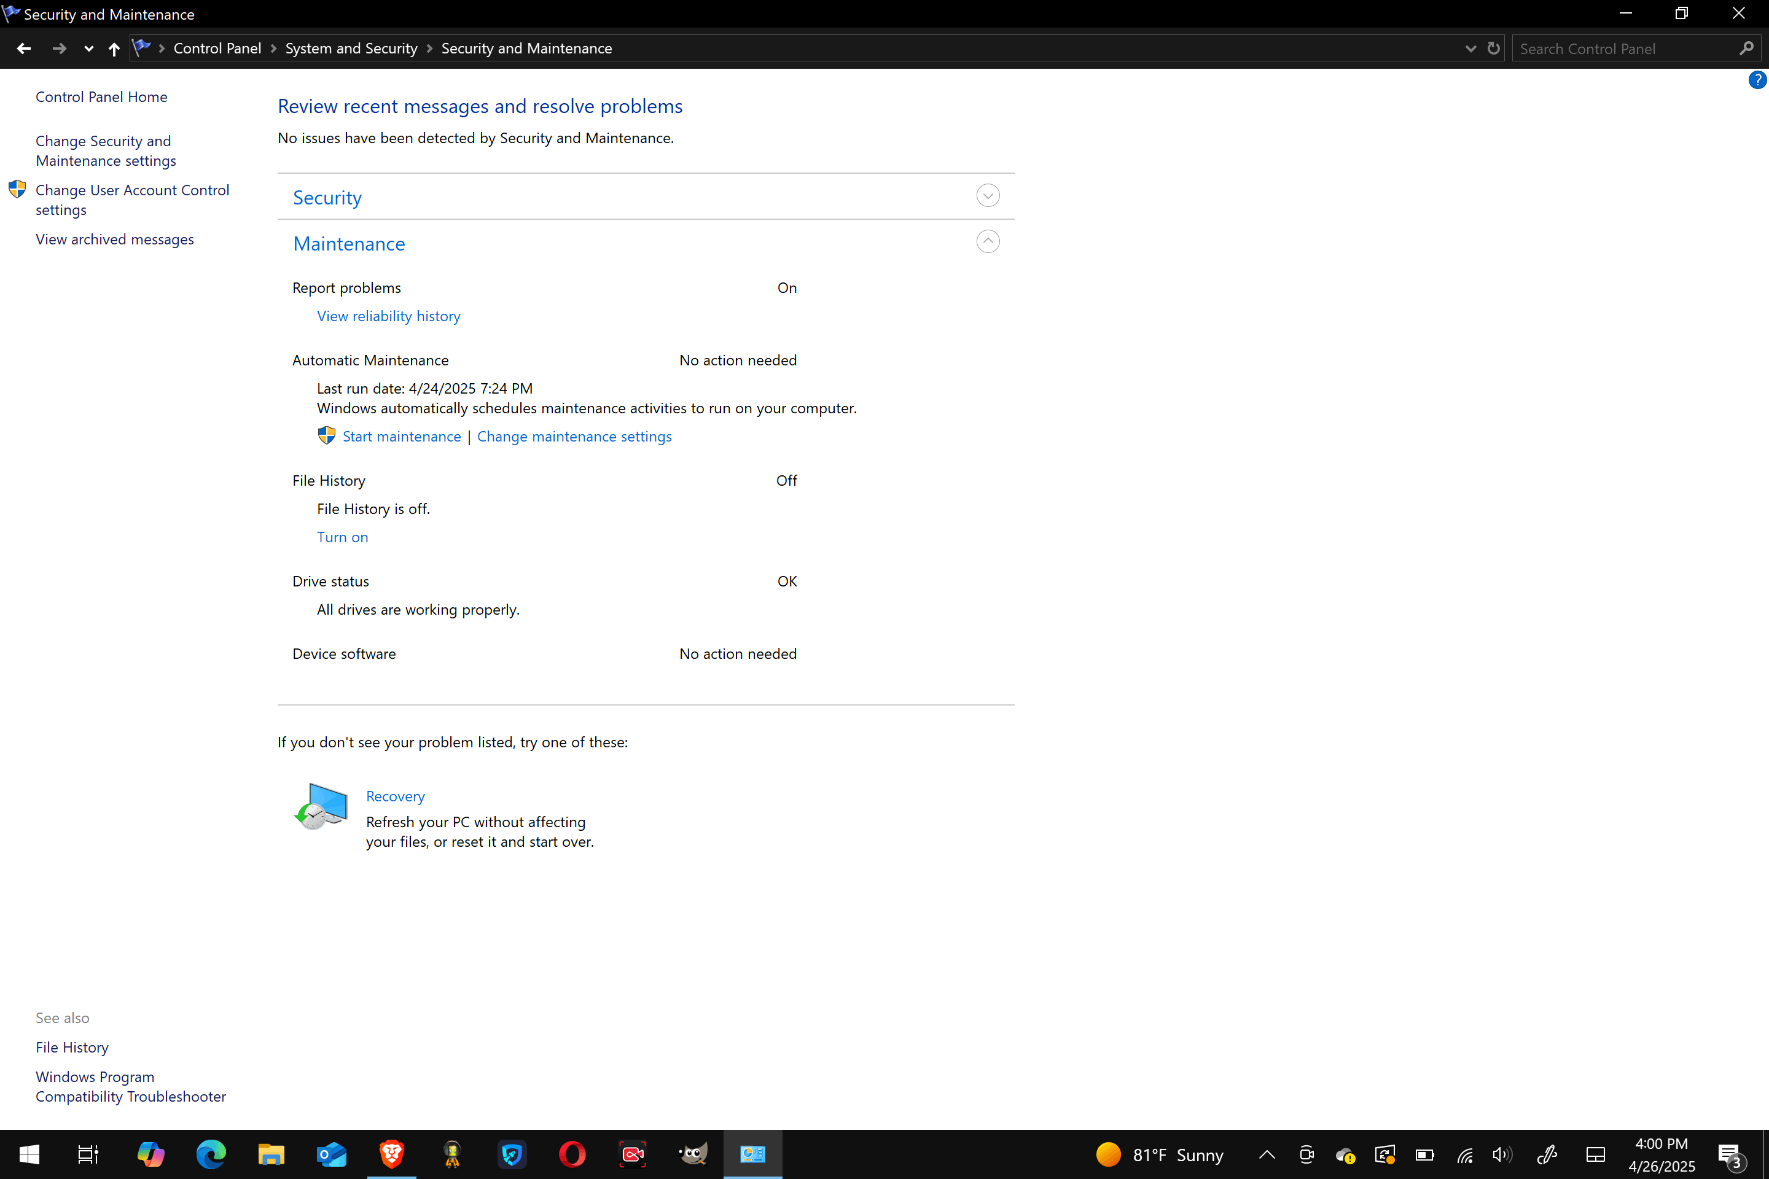Click the Recovery computer icon
The image size is (1769, 1179).
(x=321, y=806)
